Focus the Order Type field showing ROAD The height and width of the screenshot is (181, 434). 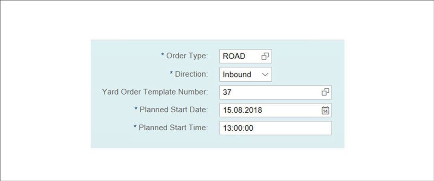point(246,56)
